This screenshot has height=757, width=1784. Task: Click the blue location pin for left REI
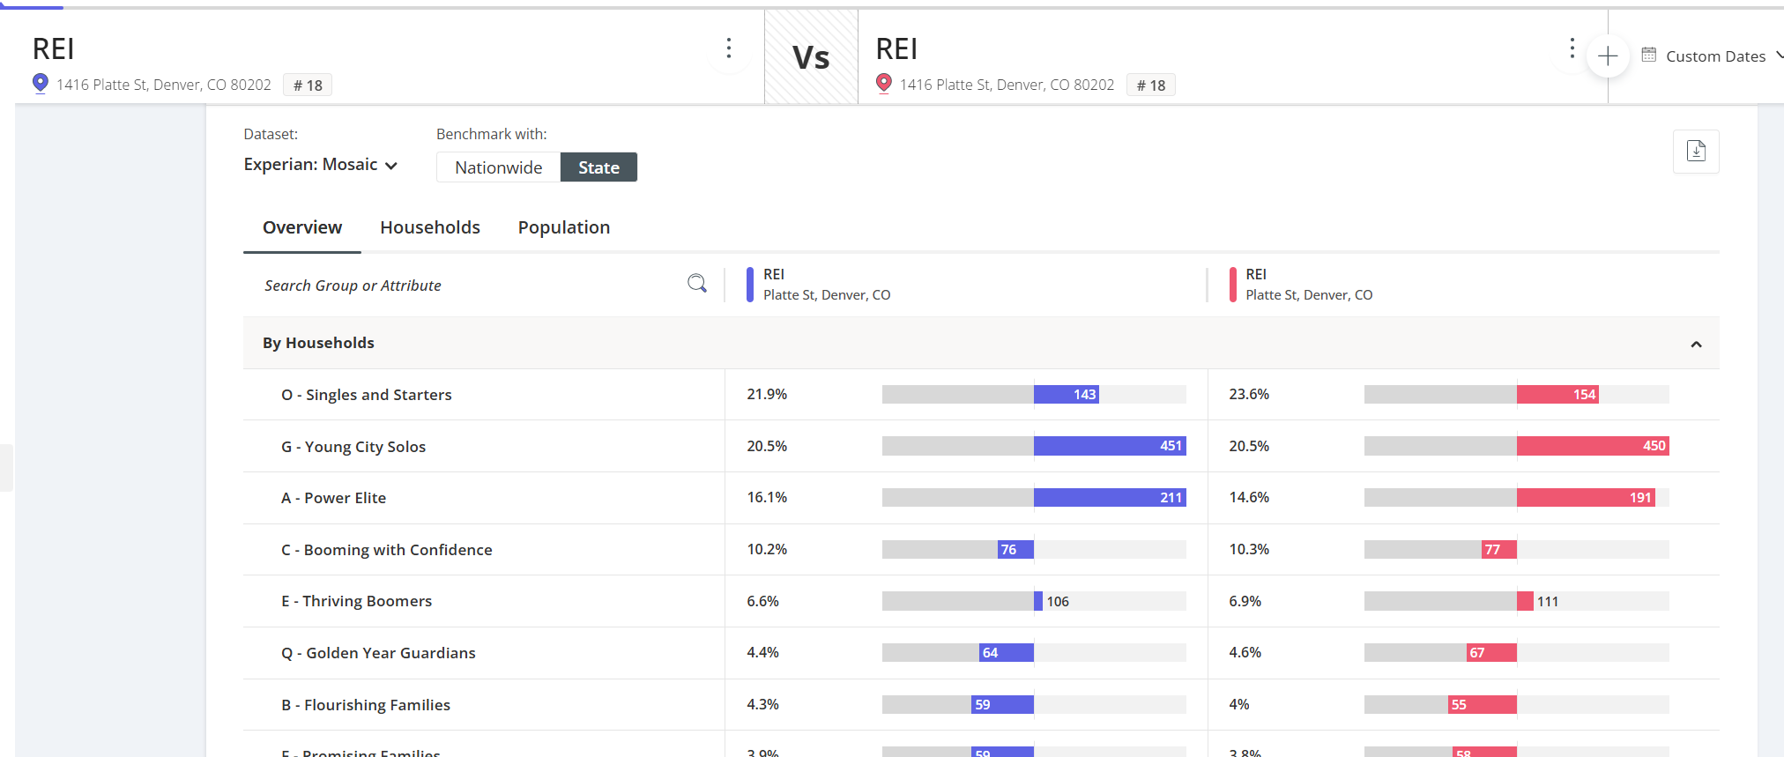pyautogui.click(x=41, y=84)
